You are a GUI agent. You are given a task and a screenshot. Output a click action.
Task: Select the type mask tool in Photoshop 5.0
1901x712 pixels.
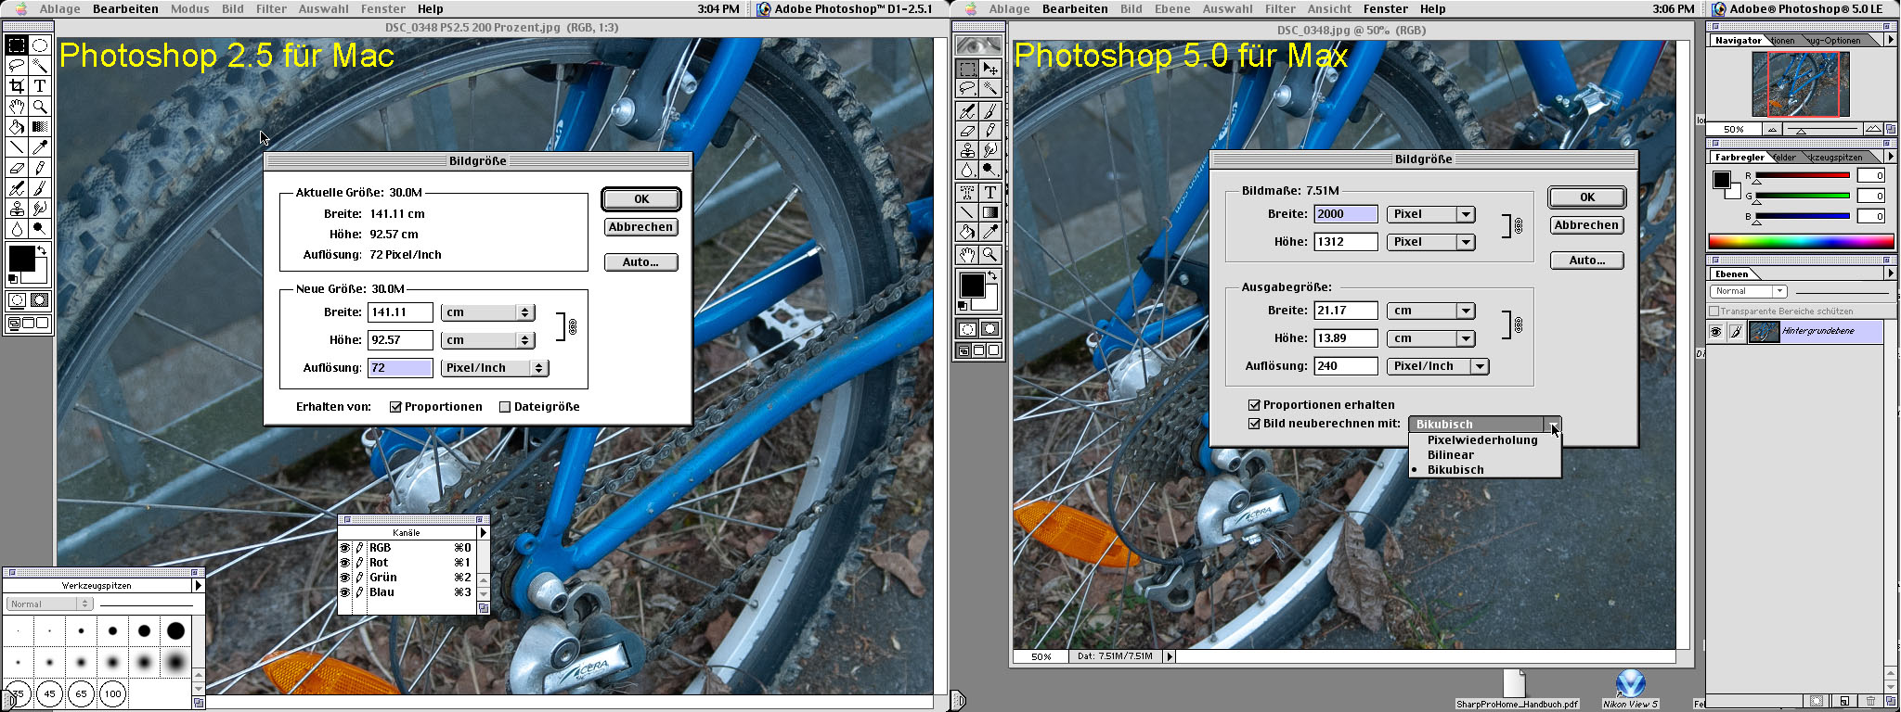[967, 193]
